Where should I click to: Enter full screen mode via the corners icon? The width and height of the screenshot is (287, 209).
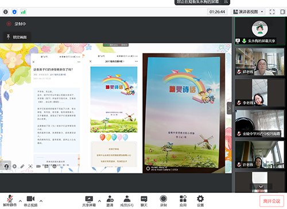272,12
